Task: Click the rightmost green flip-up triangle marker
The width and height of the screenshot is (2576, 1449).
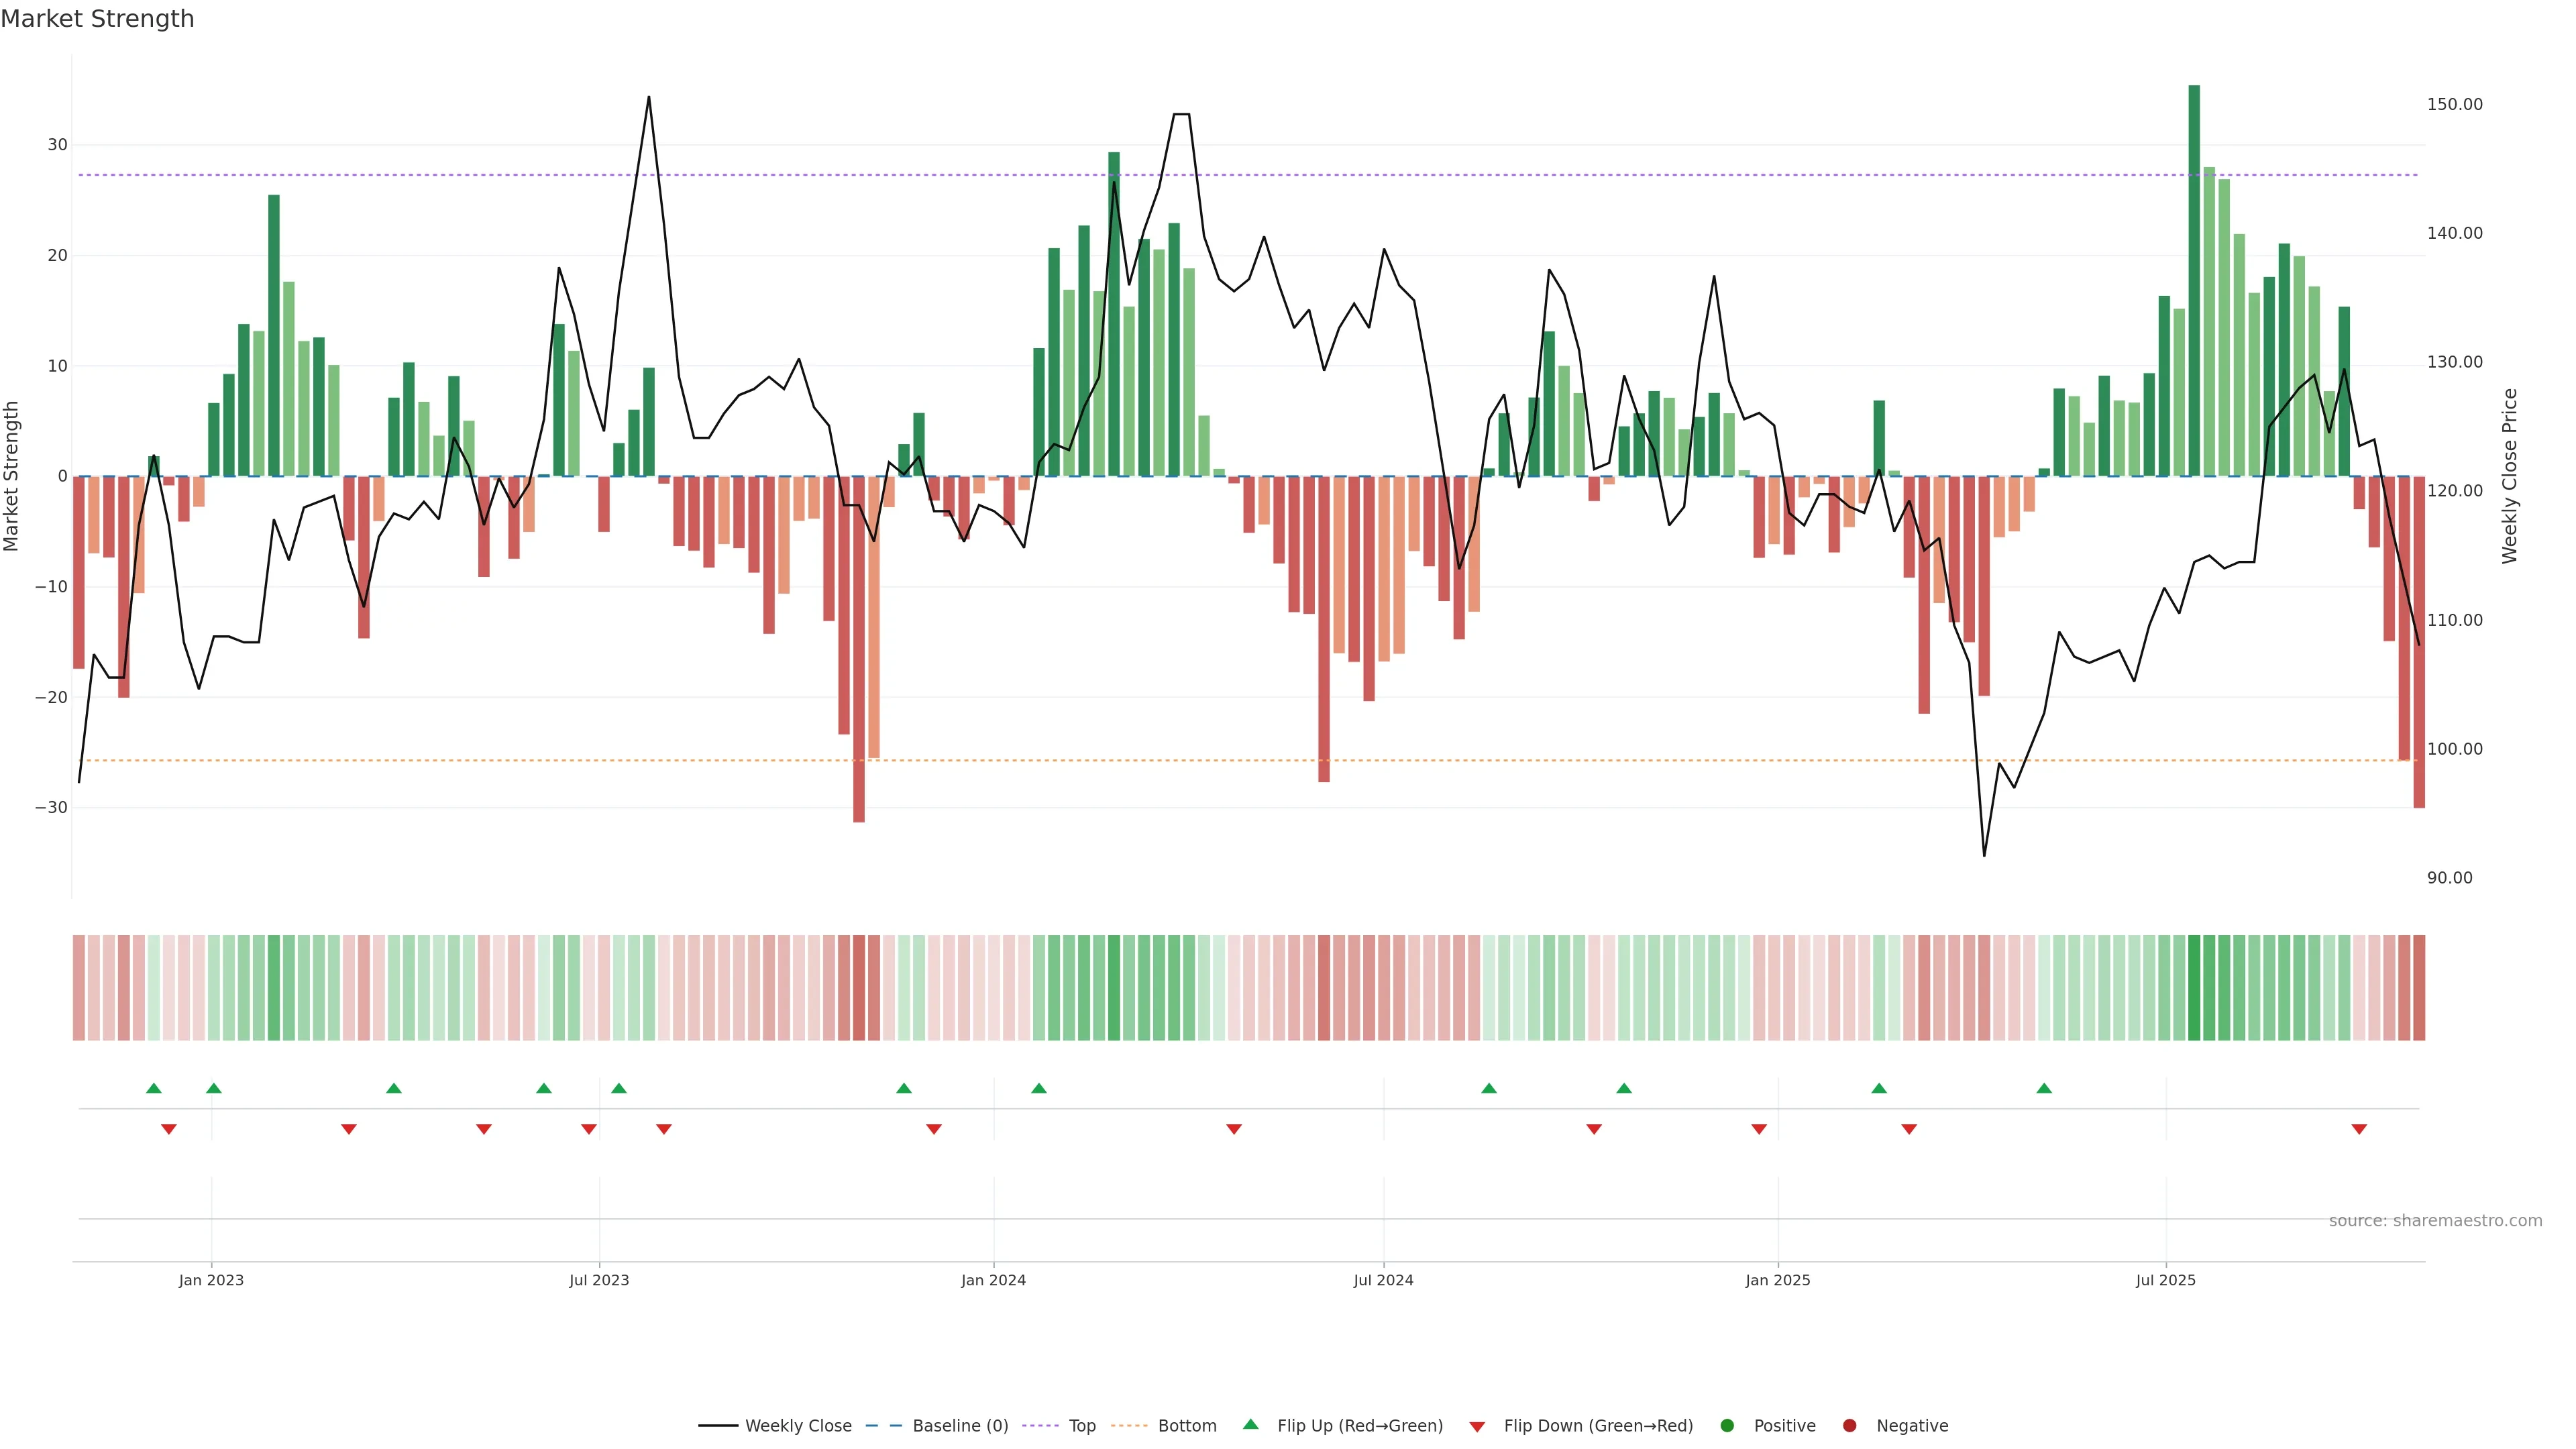Action: (2044, 1088)
